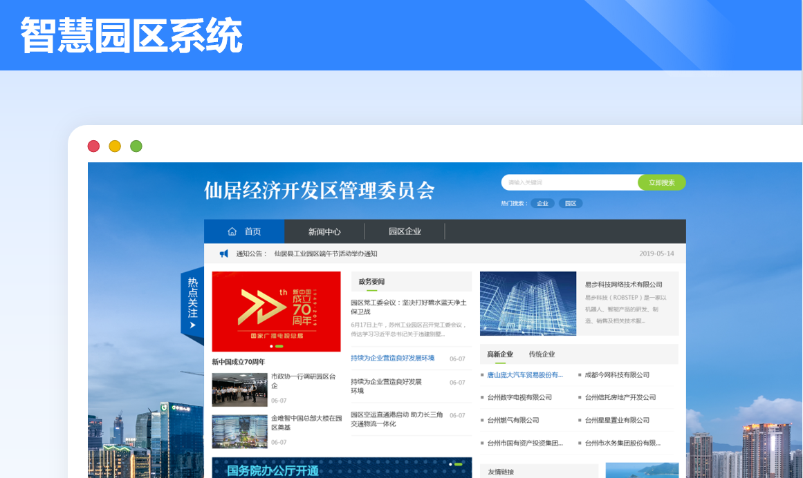Click the 新中国成立70周年 caption text
Image resolution: width=803 pixels, height=478 pixels.
click(239, 362)
